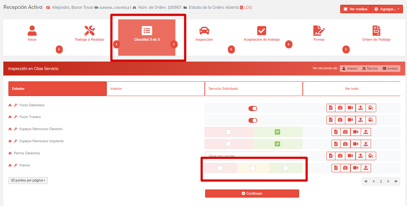Open the Inspección car icon step

click(204, 31)
